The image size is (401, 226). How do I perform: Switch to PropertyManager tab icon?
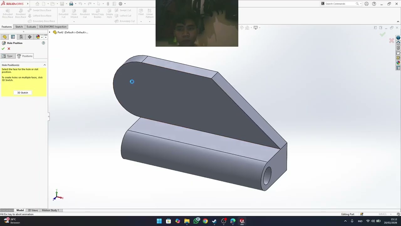pyautogui.click(x=13, y=37)
